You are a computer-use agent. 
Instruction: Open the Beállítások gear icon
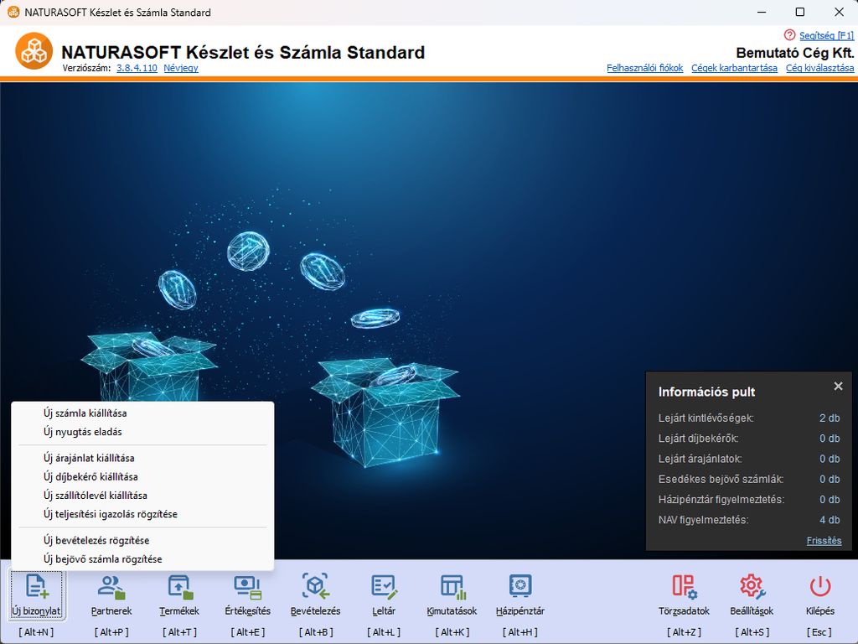[x=751, y=587]
